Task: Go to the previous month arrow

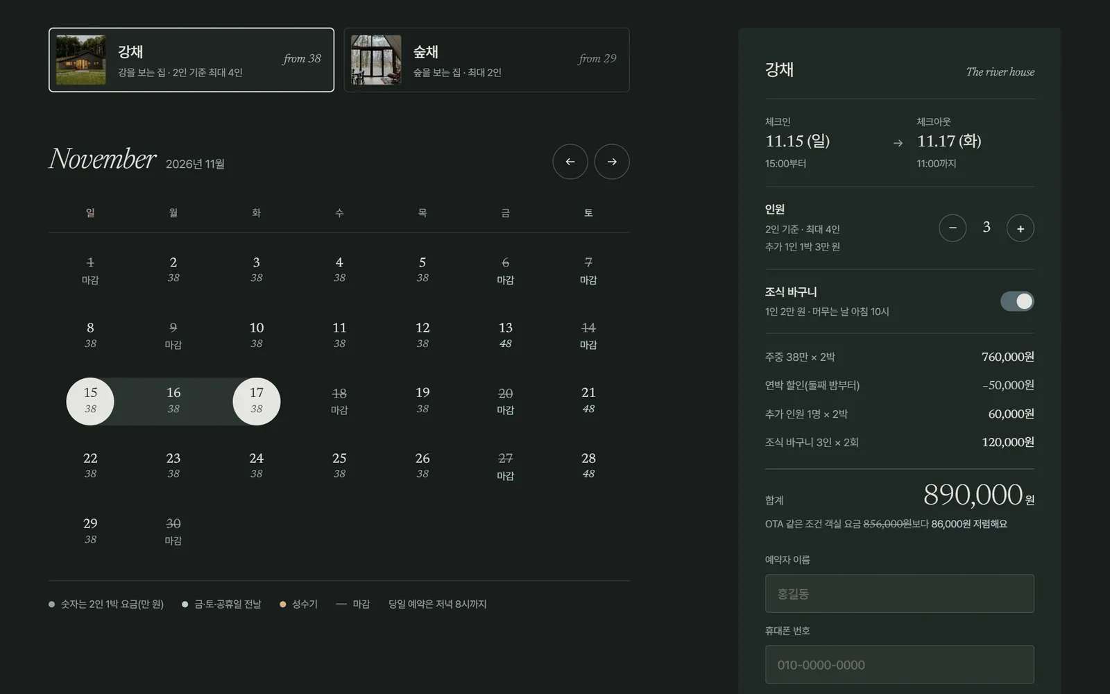Action: [570, 162]
